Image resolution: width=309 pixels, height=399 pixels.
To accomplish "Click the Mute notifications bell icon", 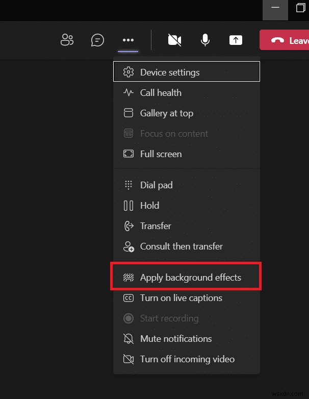I will 128,339.
